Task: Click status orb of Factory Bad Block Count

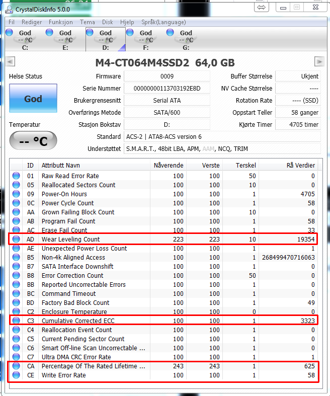Action: pyautogui.click(x=16, y=302)
